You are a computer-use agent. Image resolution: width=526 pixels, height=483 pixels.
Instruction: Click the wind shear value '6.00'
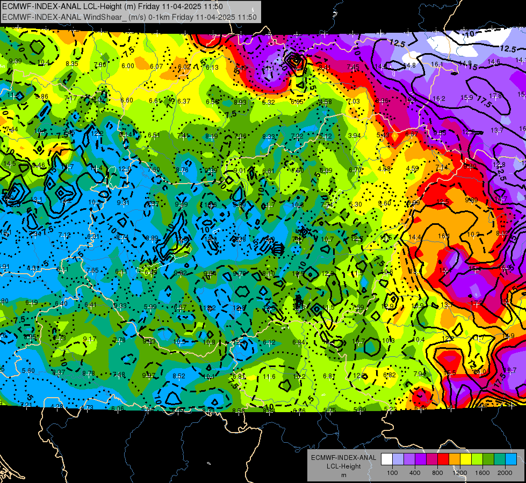(x=128, y=65)
